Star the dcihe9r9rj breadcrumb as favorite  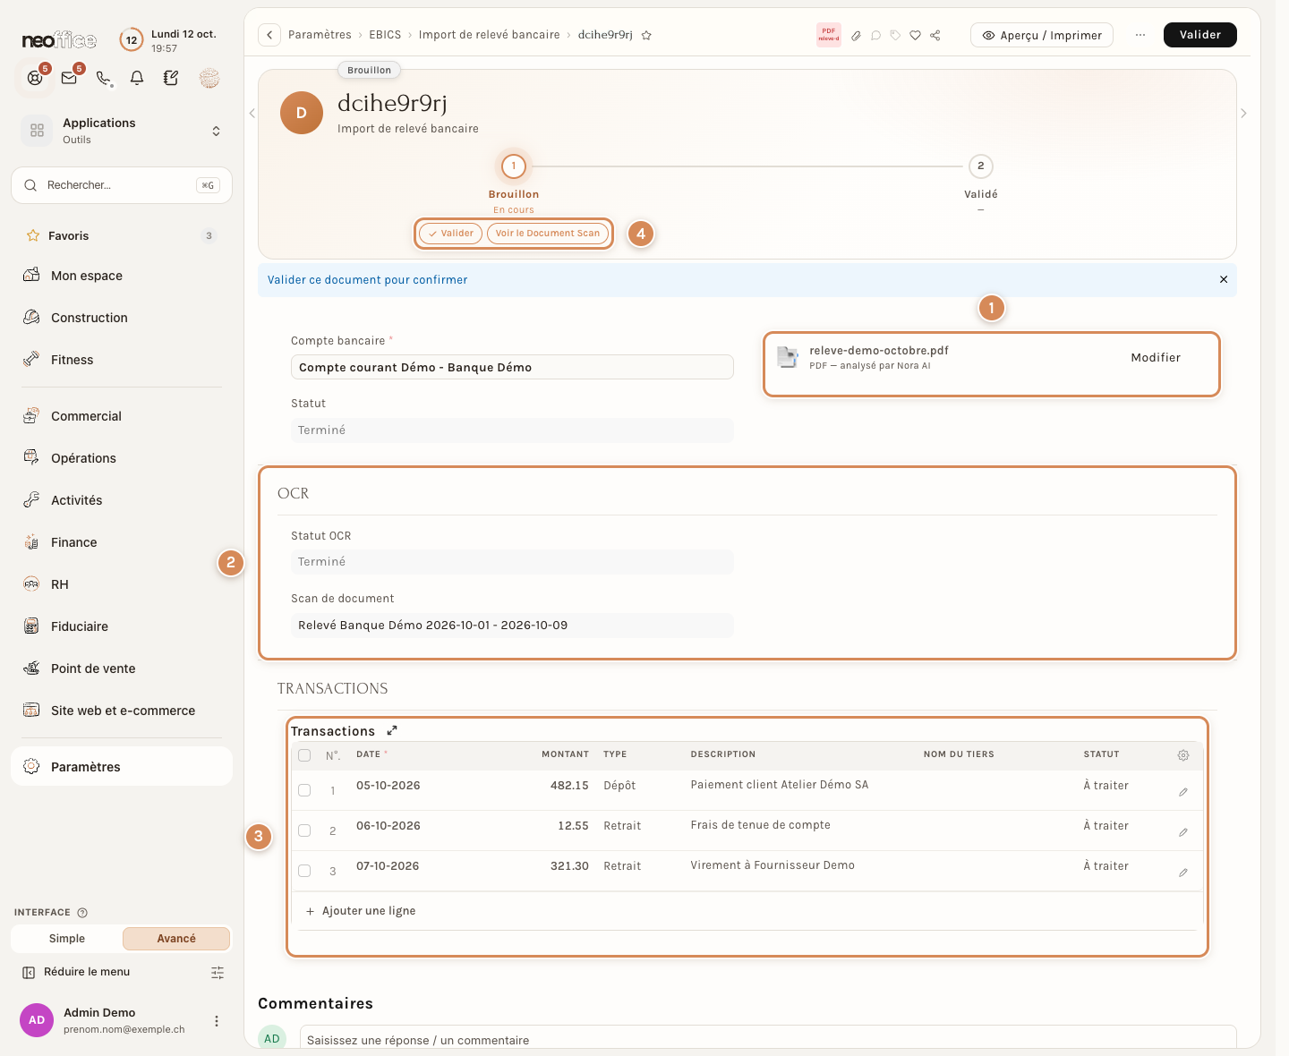point(646,35)
